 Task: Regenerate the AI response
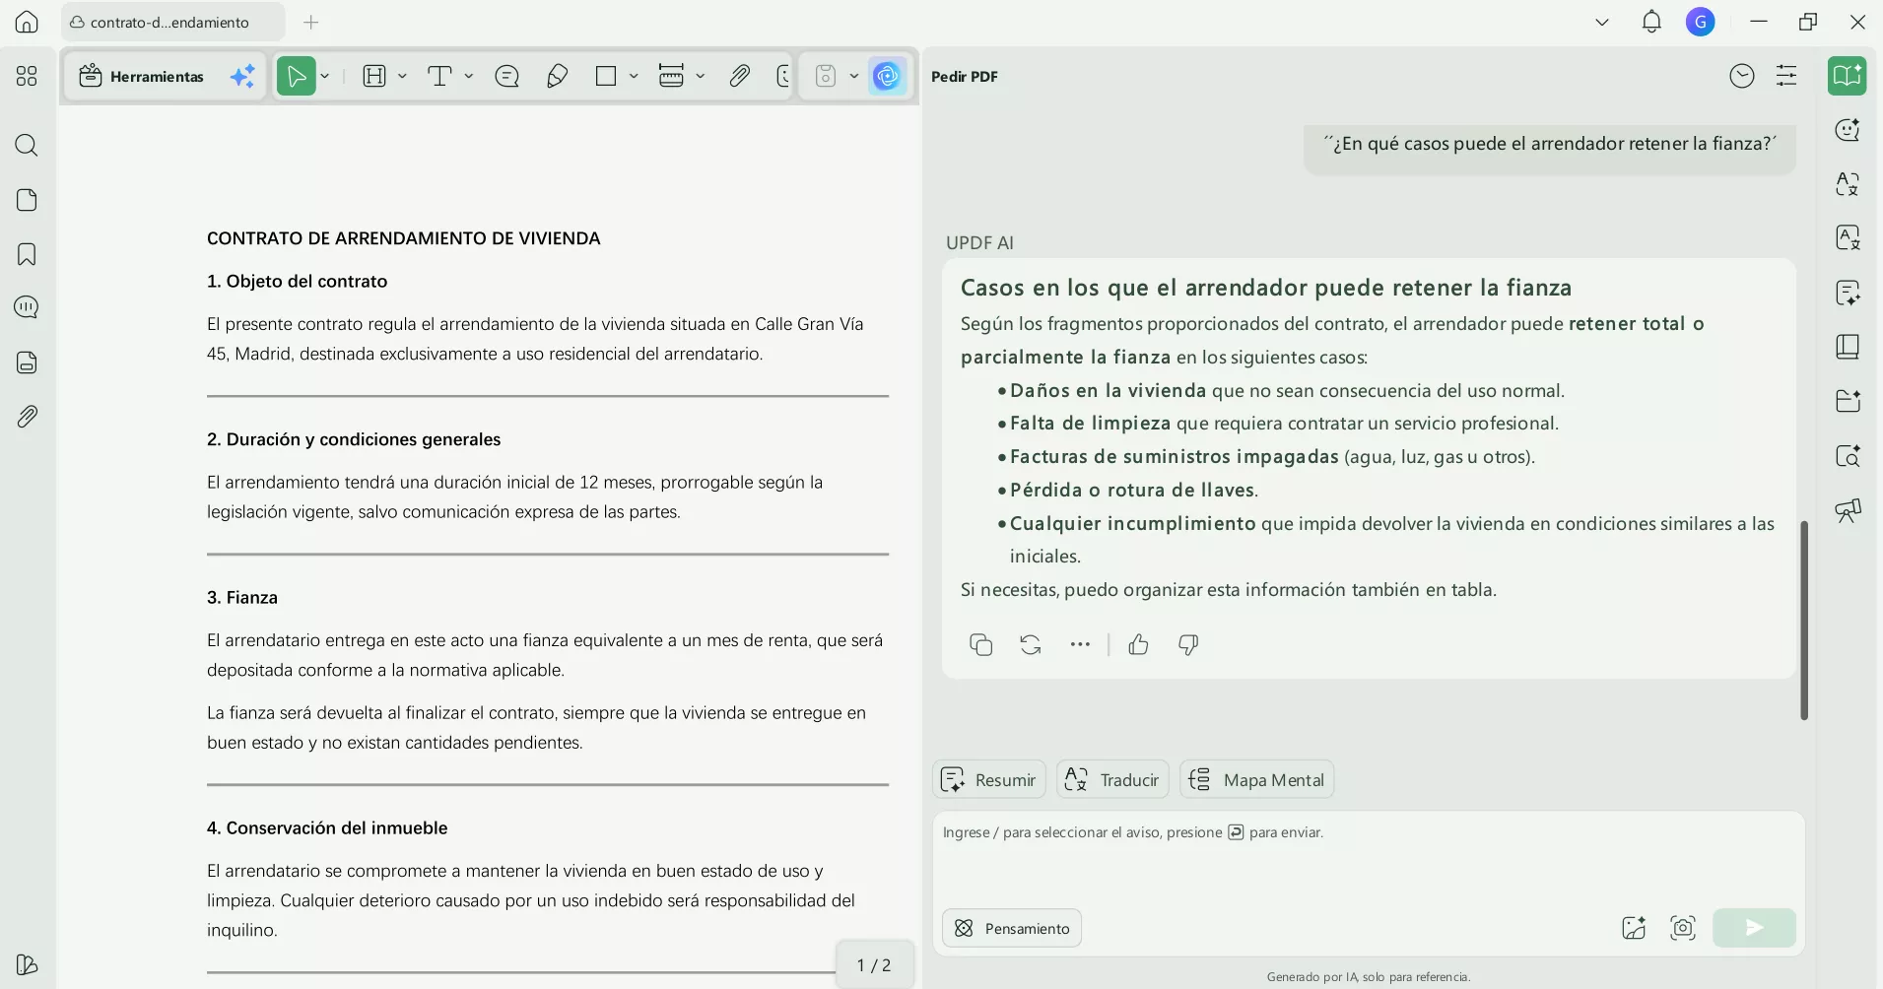[1031, 644]
